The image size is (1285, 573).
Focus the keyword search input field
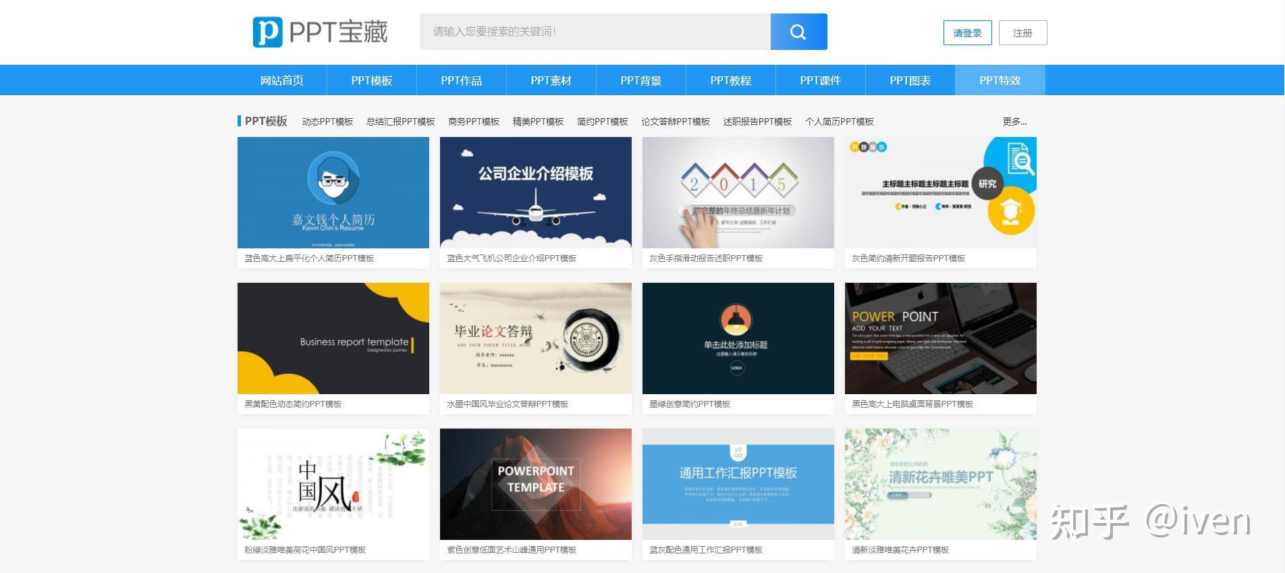pyautogui.click(x=595, y=32)
